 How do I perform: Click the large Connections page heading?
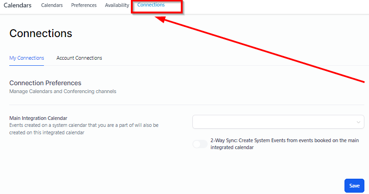pos(41,33)
